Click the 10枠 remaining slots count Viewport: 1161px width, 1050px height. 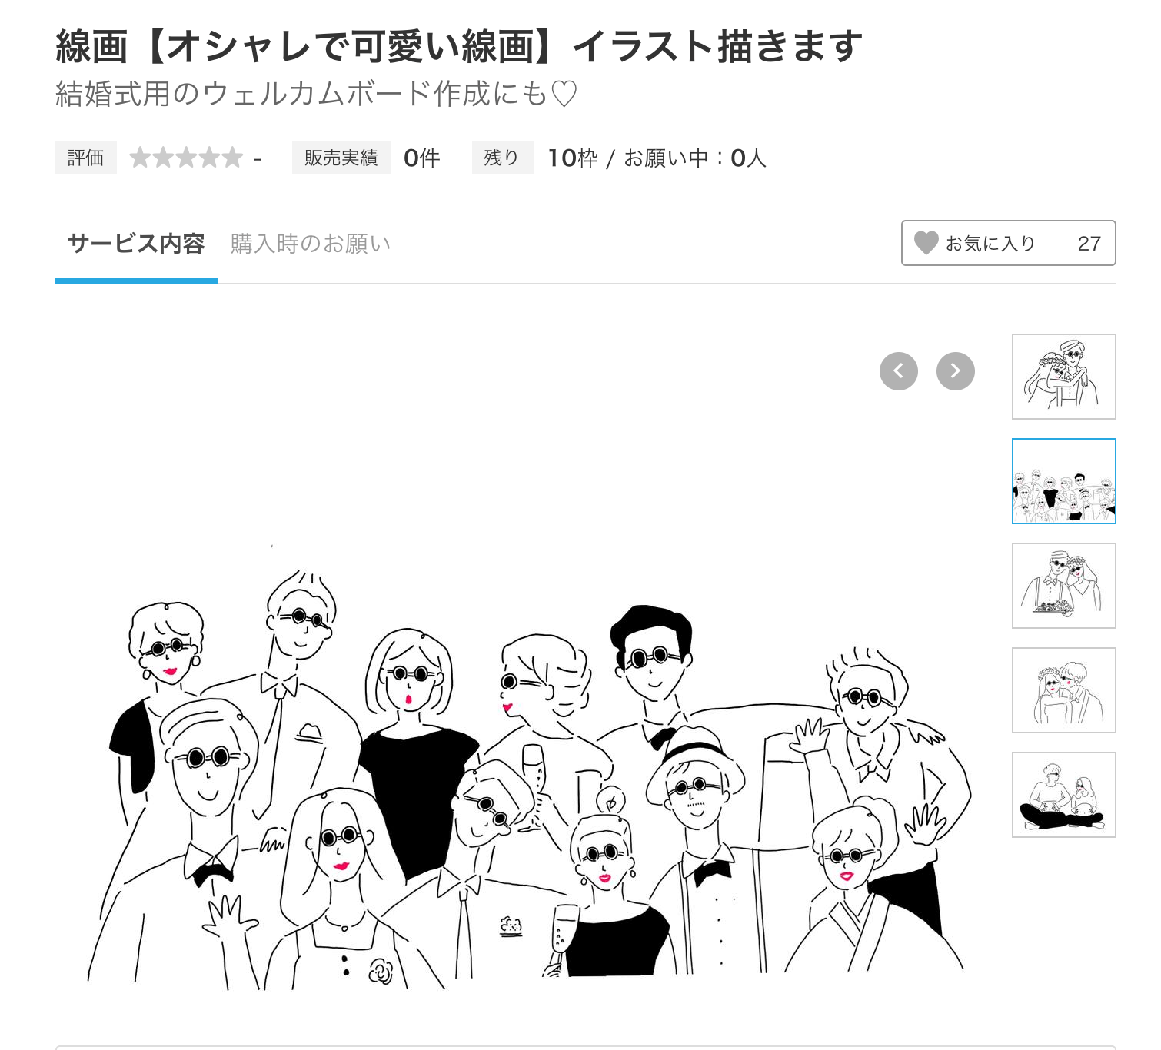[x=572, y=158]
